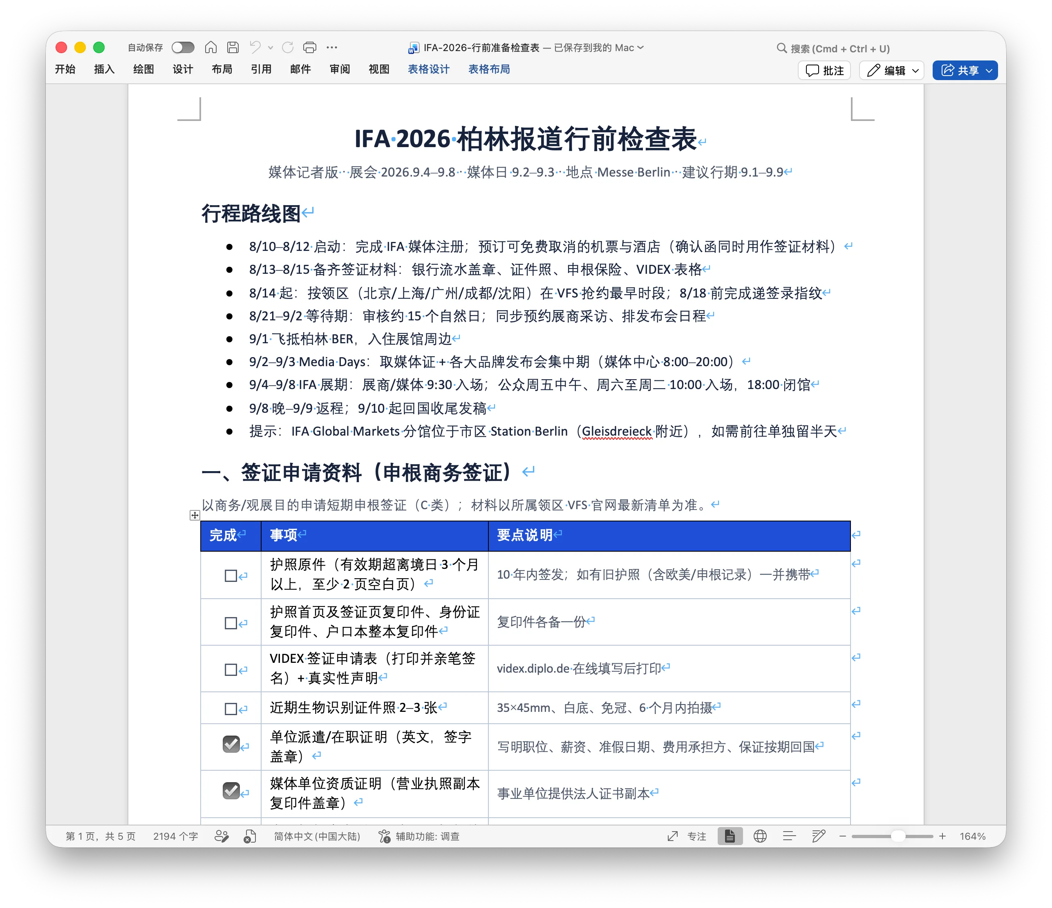Open the 审阅 ribbon tab
The width and height of the screenshot is (1052, 908).
(x=340, y=69)
